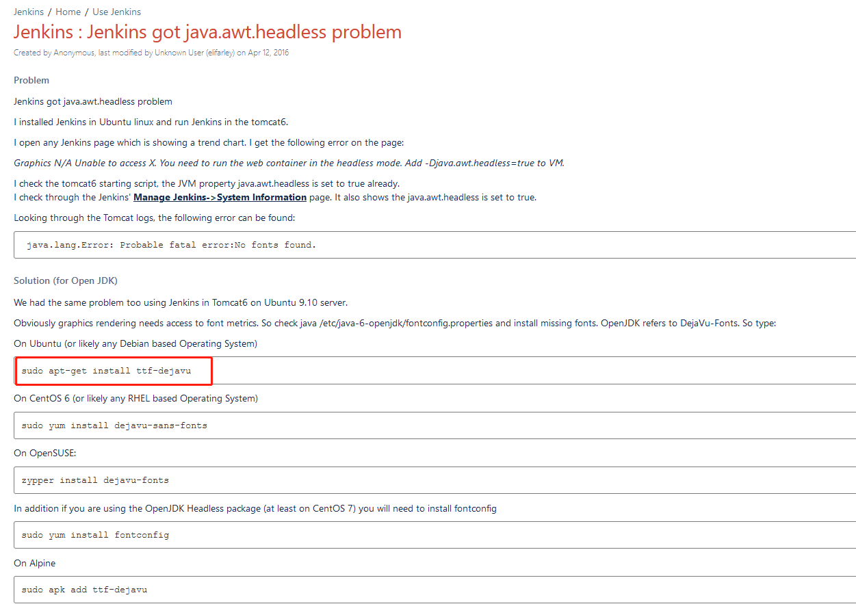Click the 'In addition if you are using' sentence
856x604 pixels.
255,508
